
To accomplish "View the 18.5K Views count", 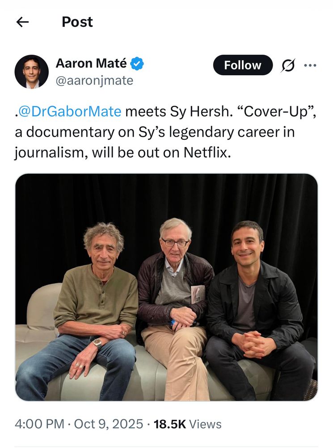I will pos(188,424).
